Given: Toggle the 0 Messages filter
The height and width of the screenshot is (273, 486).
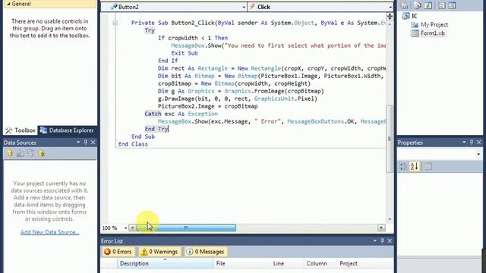Looking at the screenshot, I should (206, 252).
